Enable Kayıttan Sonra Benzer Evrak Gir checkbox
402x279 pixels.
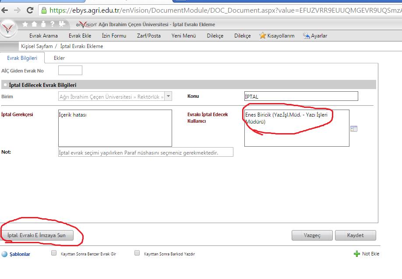(x=54, y=253)
